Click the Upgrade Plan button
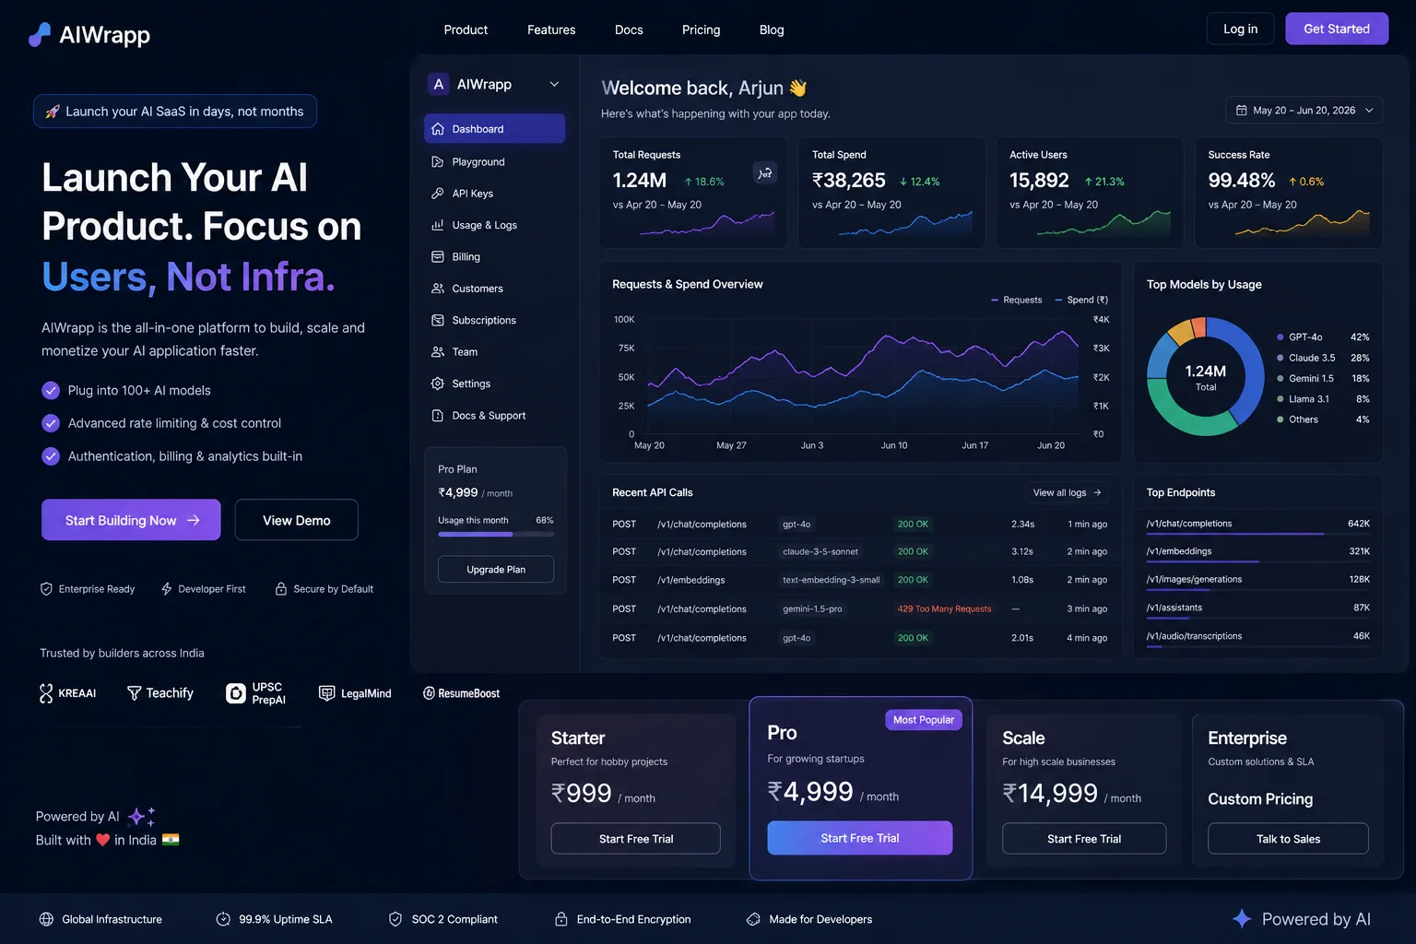The width and height of the screenshot is (1416, 944). pos(496,570)
